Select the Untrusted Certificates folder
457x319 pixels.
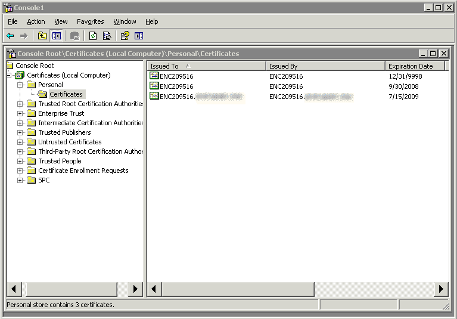tap(70, 142)
